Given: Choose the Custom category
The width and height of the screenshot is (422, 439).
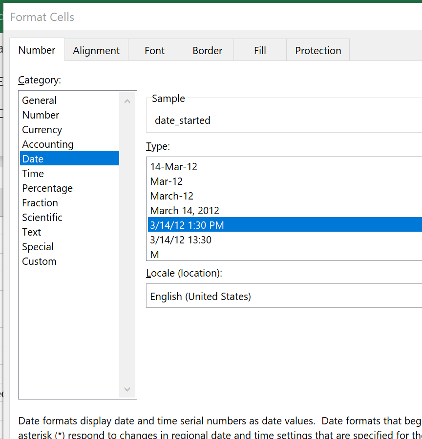Looking at the screenshot, I should tap(69, 261).
